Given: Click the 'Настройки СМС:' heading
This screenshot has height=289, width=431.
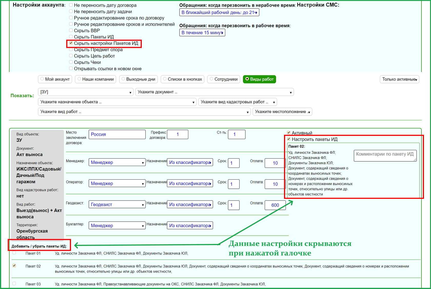Looking at the screenshot, I should [x=318, y=5].
